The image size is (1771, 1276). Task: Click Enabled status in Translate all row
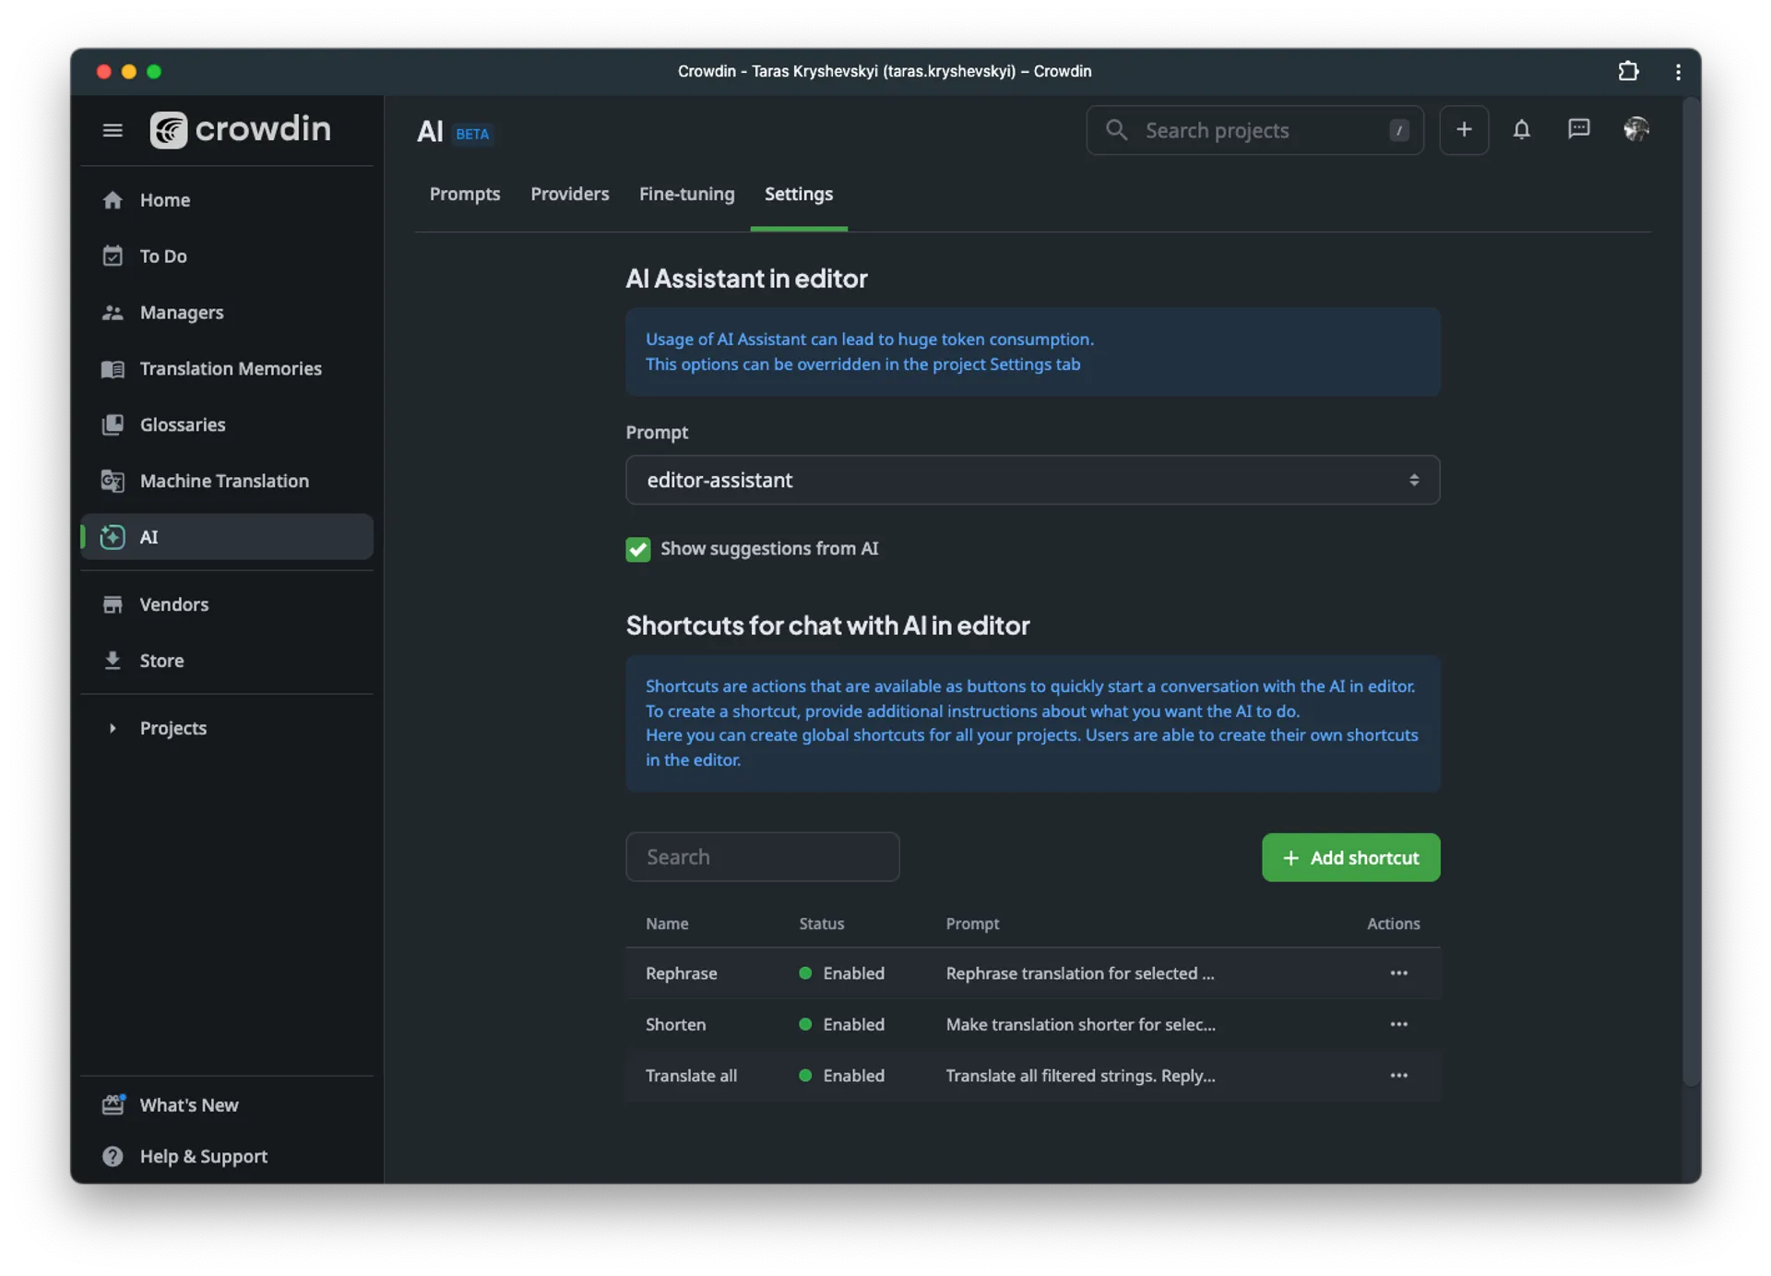tap(842, 1076)
